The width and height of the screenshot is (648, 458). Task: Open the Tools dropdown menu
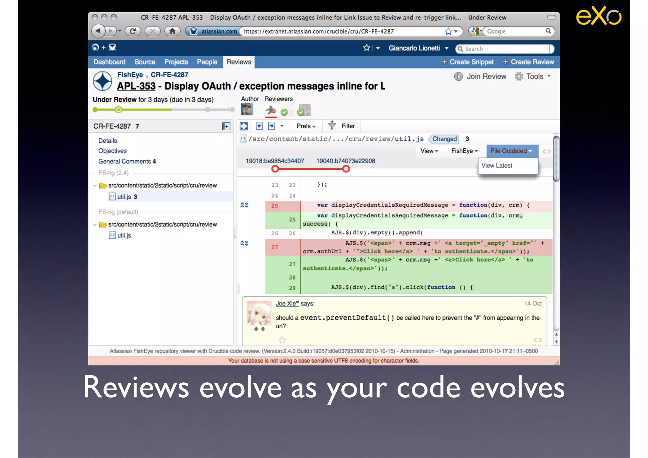[538, 76]
